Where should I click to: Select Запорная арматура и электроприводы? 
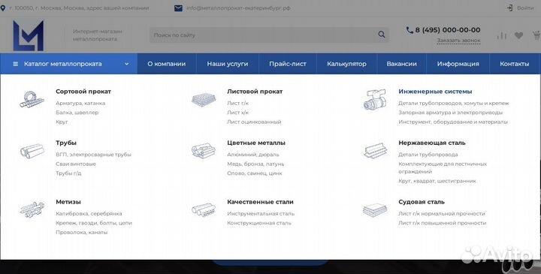pyautogui.click(x=450, y=113)
